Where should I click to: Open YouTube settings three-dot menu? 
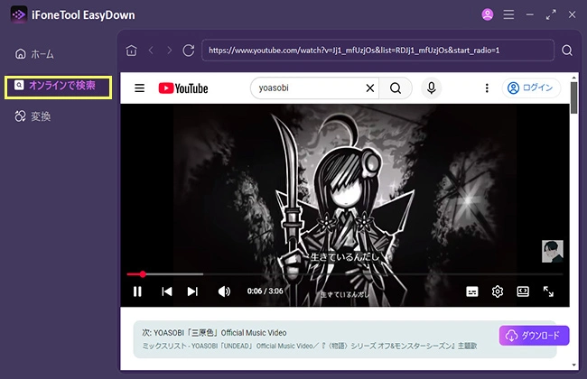coord(487,88)
